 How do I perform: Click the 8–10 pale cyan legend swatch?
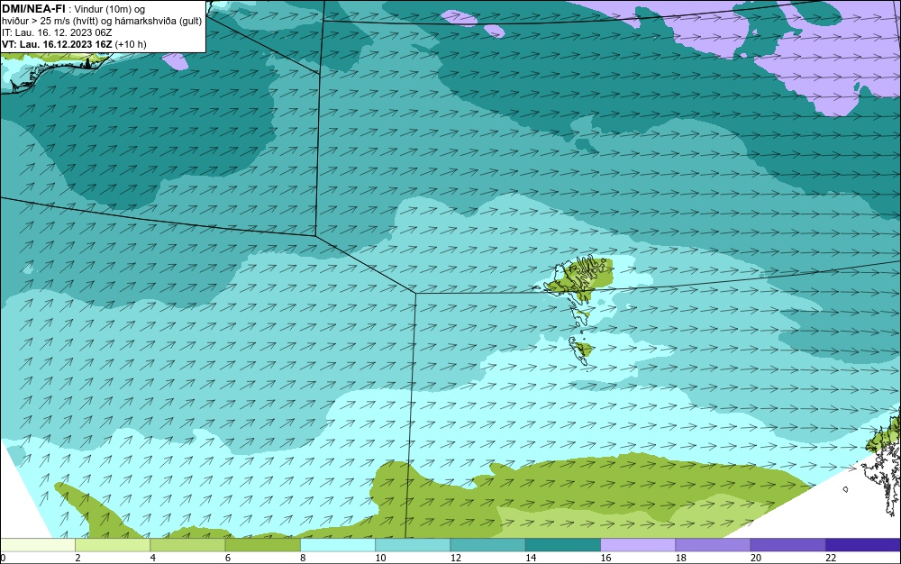pyautogui.click(x=338, y=544)
